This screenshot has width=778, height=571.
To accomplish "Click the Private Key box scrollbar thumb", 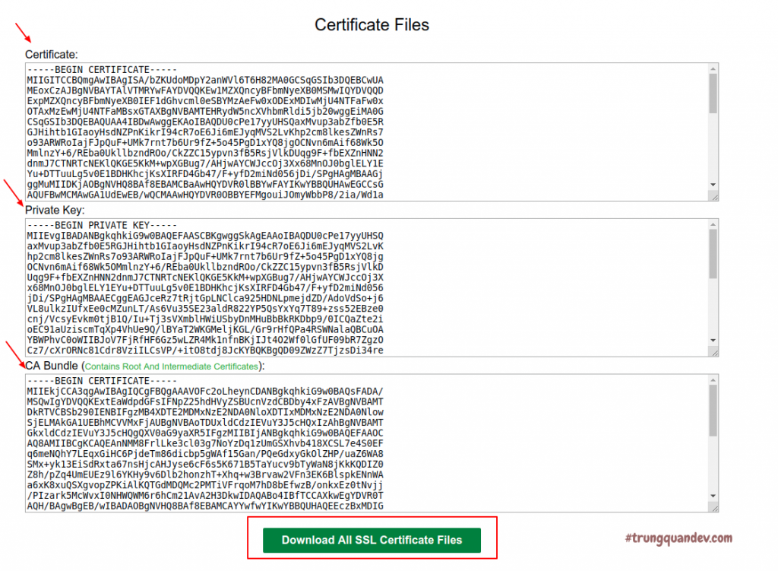I will (x=713, y=254).
